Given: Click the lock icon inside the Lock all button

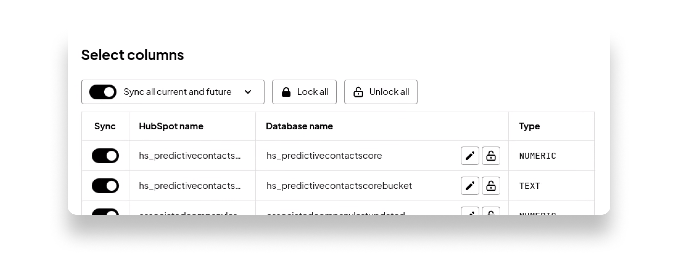Looking at the screenshot, I should pyautogui.click(x=286, y=92).
